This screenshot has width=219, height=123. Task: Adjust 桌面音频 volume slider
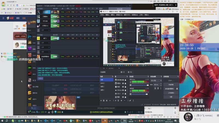click(x=140, y=94)
